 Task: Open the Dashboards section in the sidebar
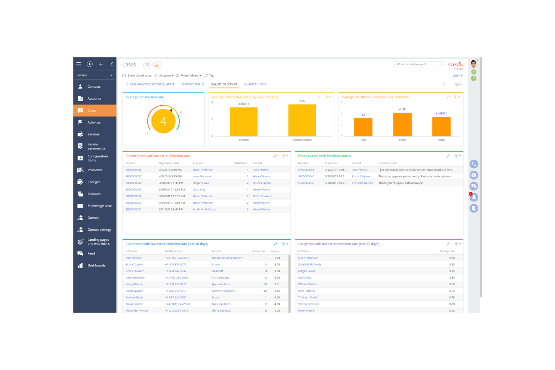click(96, 265)
